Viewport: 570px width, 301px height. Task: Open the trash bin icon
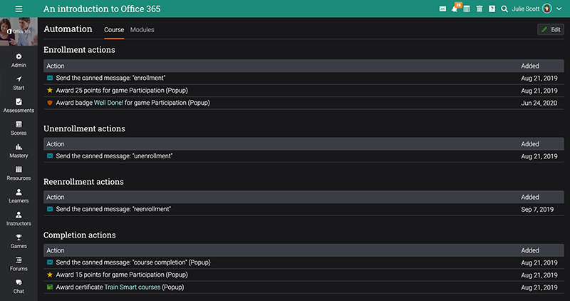click(x=480, y=9)
